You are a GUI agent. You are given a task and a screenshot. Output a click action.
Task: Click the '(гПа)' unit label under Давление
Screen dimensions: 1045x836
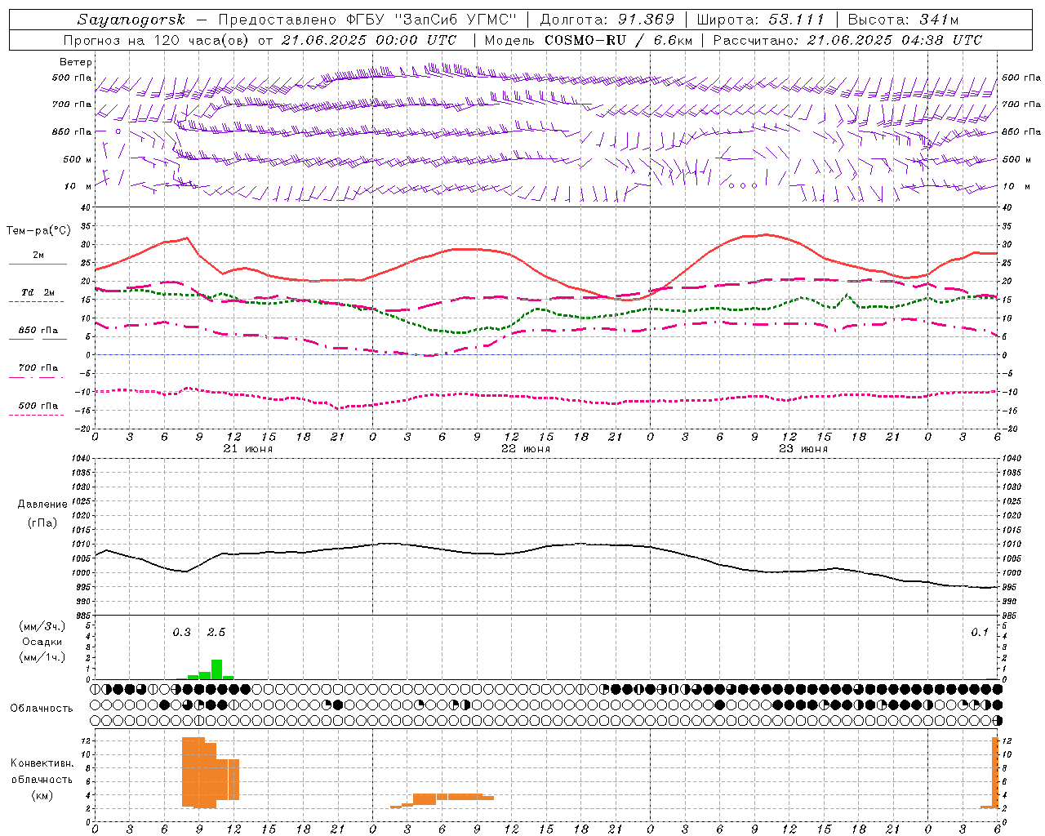click(x=42, y=522)
